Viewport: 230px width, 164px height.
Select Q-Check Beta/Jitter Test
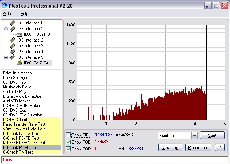coord(32,143)
